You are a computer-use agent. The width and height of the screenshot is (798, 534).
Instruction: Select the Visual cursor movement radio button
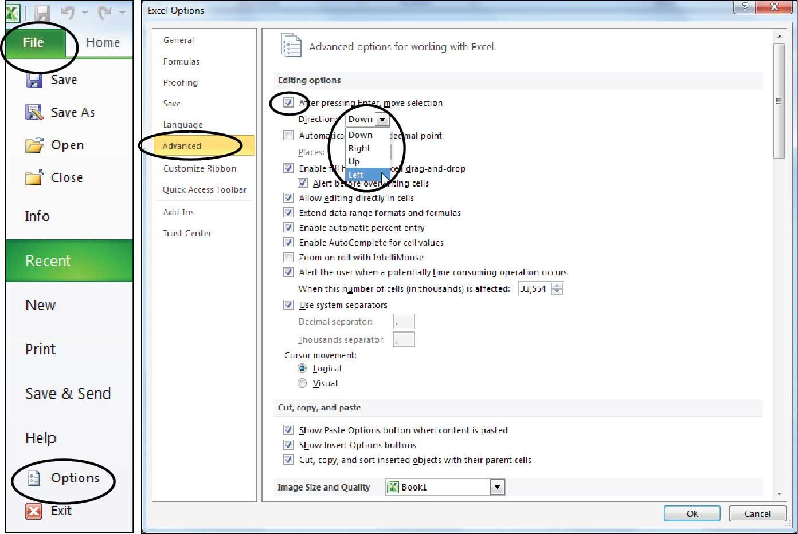pyautogui.click(x=302, y=383)
